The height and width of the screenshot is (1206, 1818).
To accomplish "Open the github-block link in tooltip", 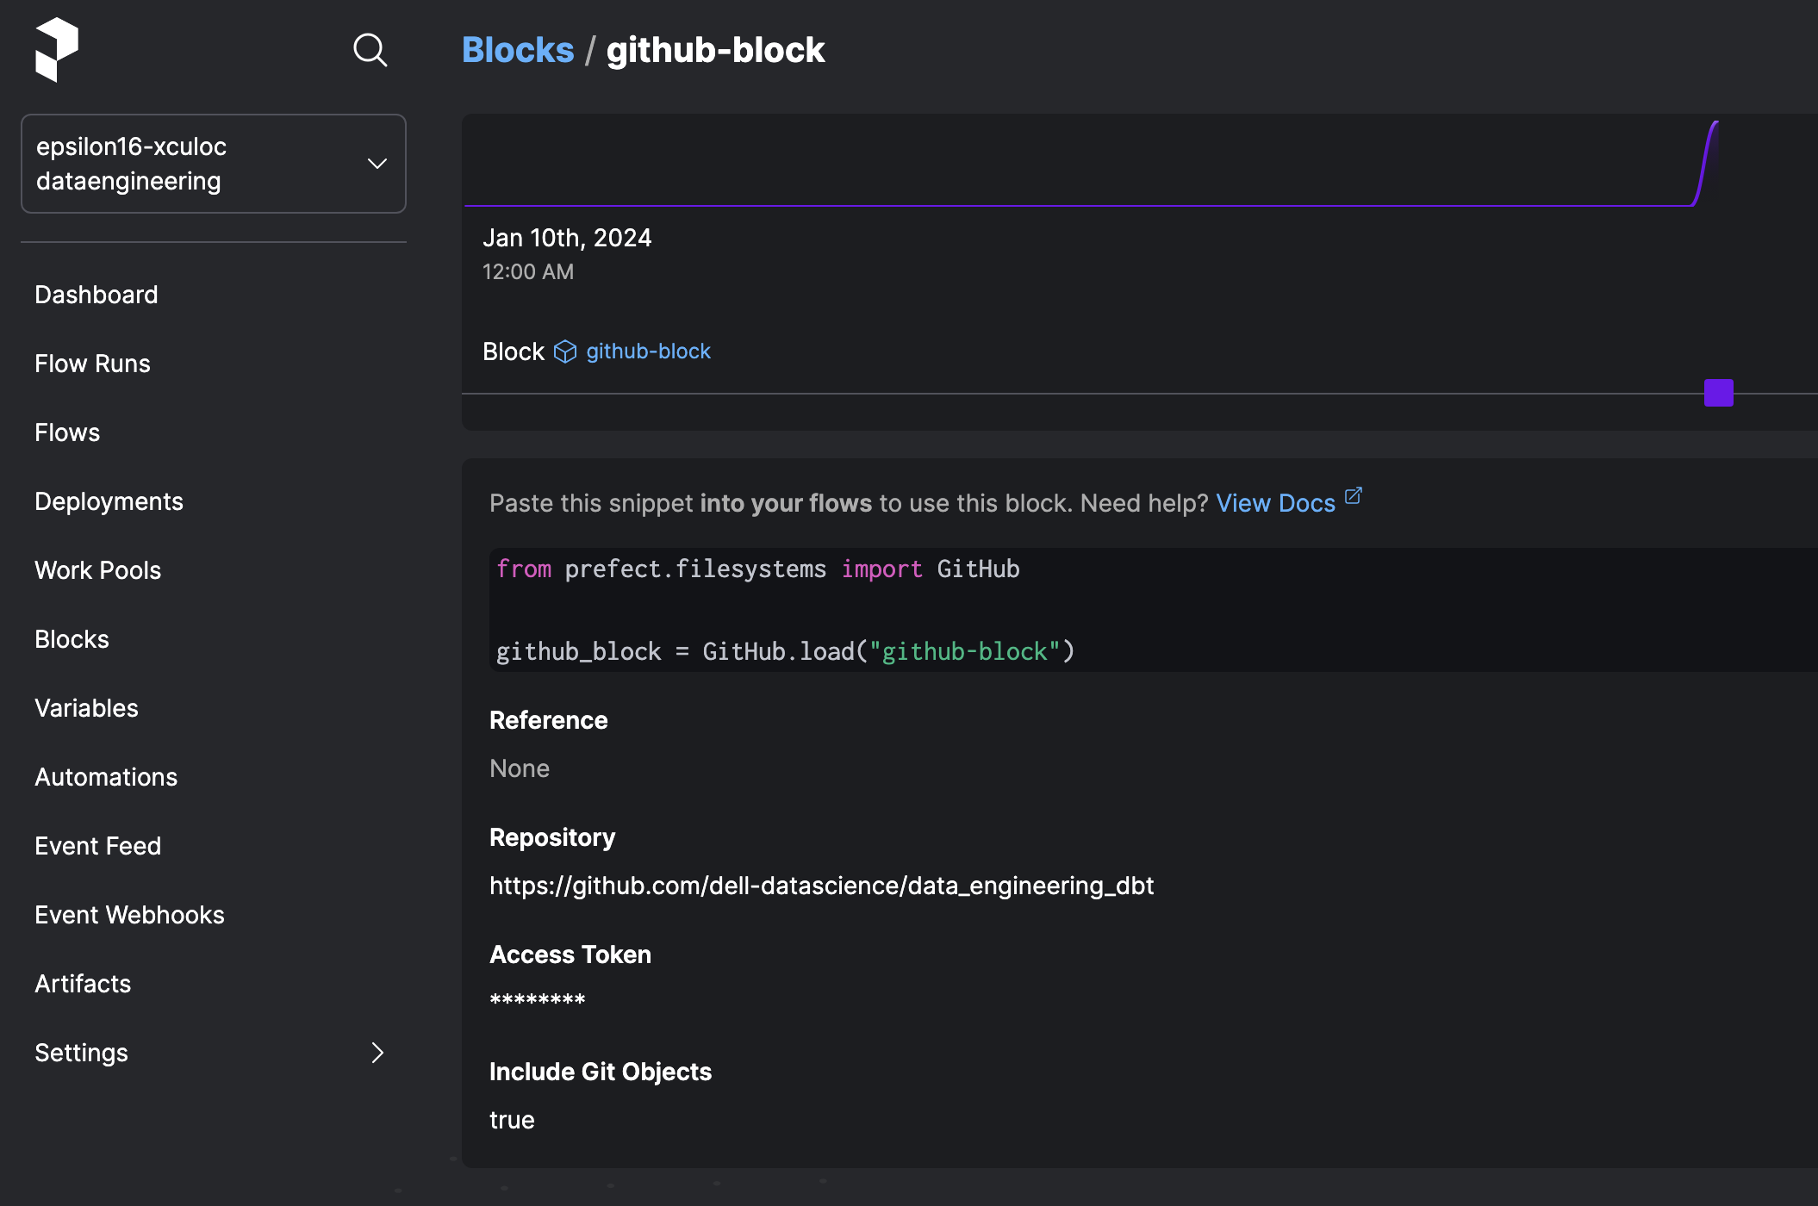I will (x=649, y=351).
